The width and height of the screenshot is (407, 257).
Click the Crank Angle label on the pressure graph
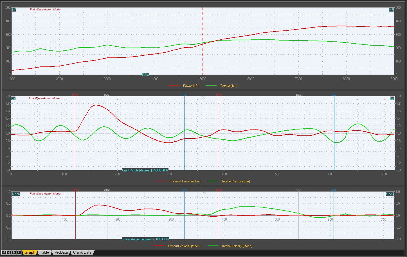(x=145, y=170)
